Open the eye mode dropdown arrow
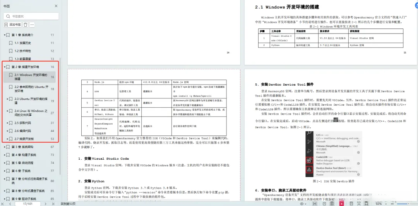Viewport: 418px width, 206px height. (x=305, y=204)
